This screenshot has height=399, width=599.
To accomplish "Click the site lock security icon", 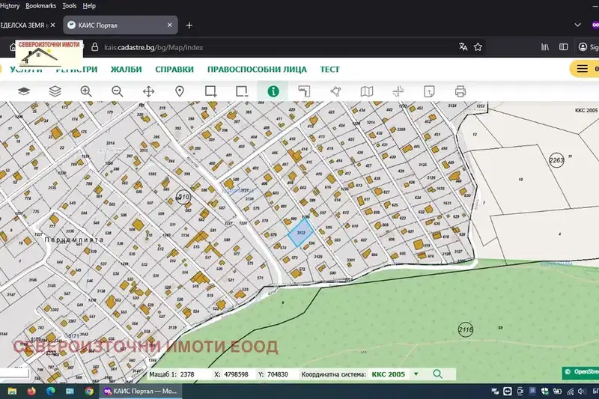I will (x=95, y=47).
